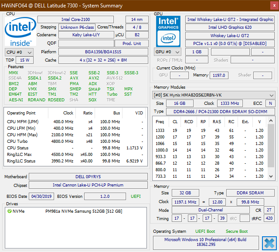279x252 pixels.
Task: Select the 1333 MHz row in timings table
Action: (x=209, y=130)
